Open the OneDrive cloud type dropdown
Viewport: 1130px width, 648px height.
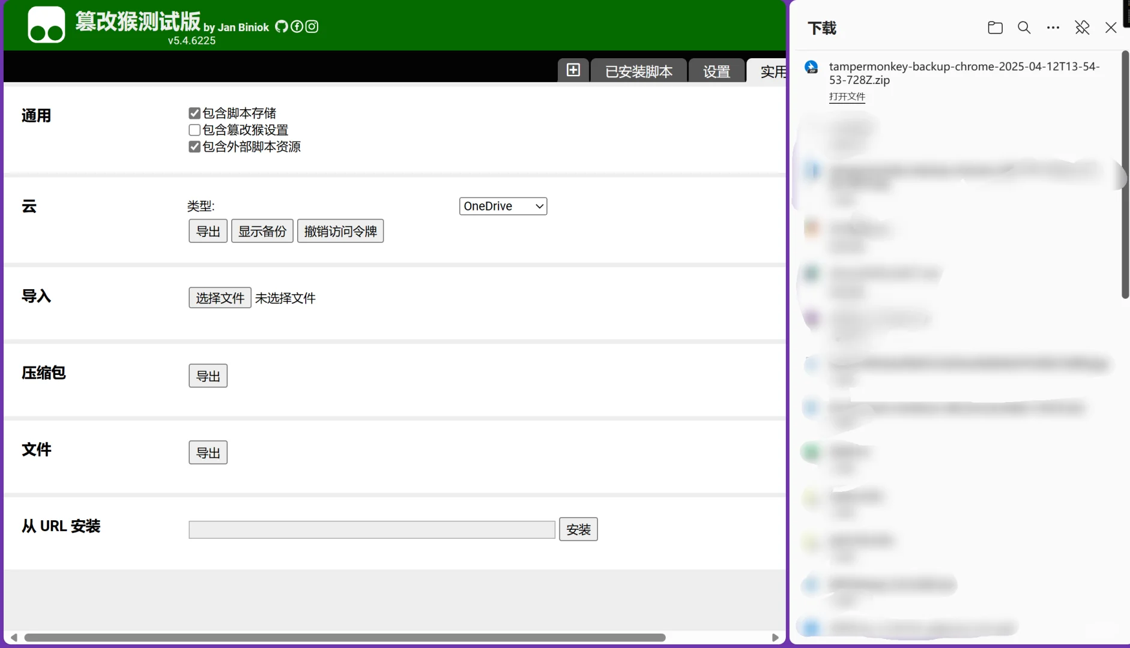tap(503, 206)
